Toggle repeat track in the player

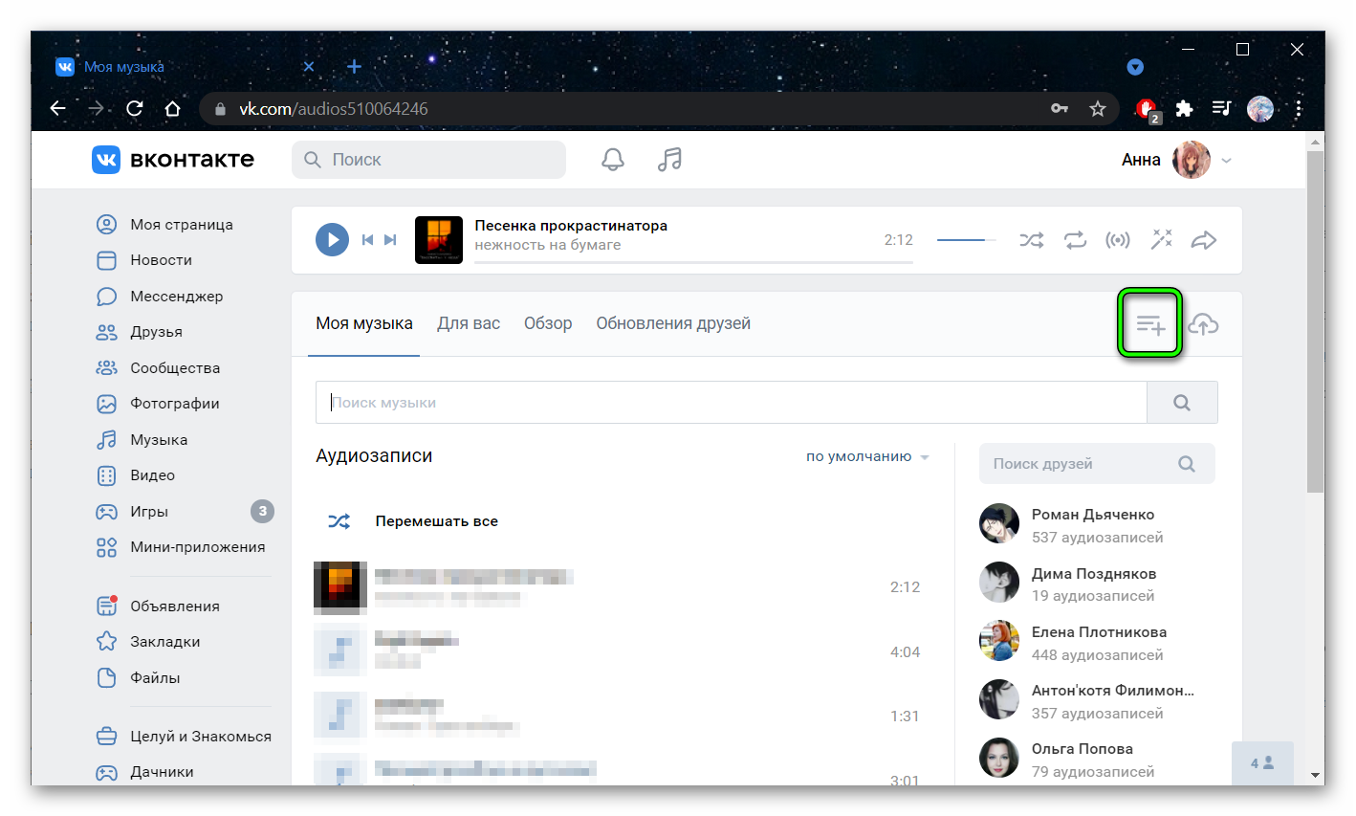1075,240
